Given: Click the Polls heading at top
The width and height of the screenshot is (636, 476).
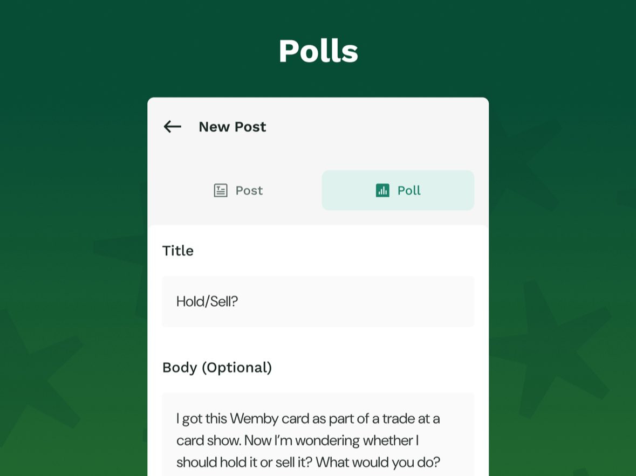Looking at the screenshot, I should [x=318, y=51].
